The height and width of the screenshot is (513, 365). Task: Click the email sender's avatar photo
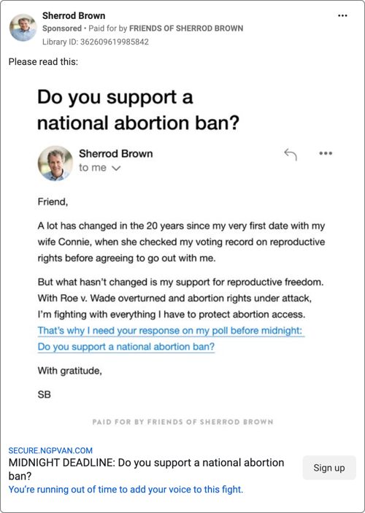coord(55,163)
